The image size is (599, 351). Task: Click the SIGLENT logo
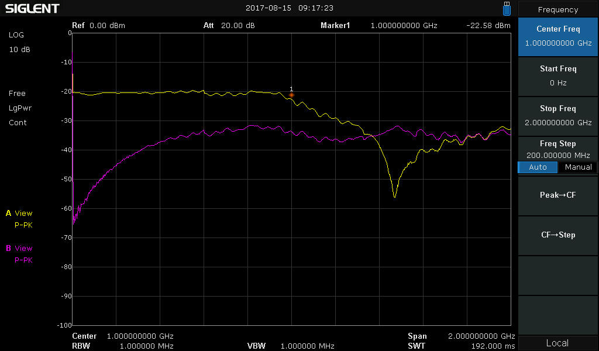pyautogui.click(x=32, y=9)
